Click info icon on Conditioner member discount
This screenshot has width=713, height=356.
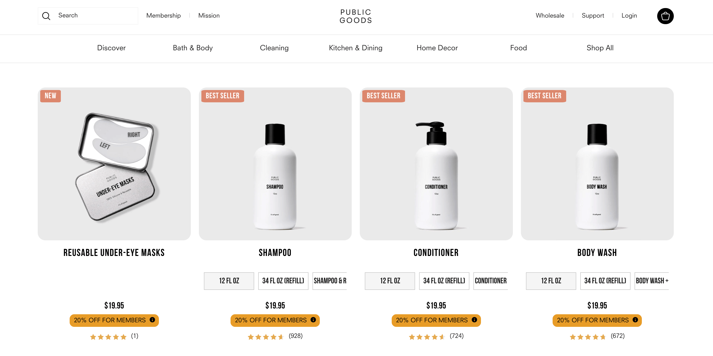[x=474, y=320]
